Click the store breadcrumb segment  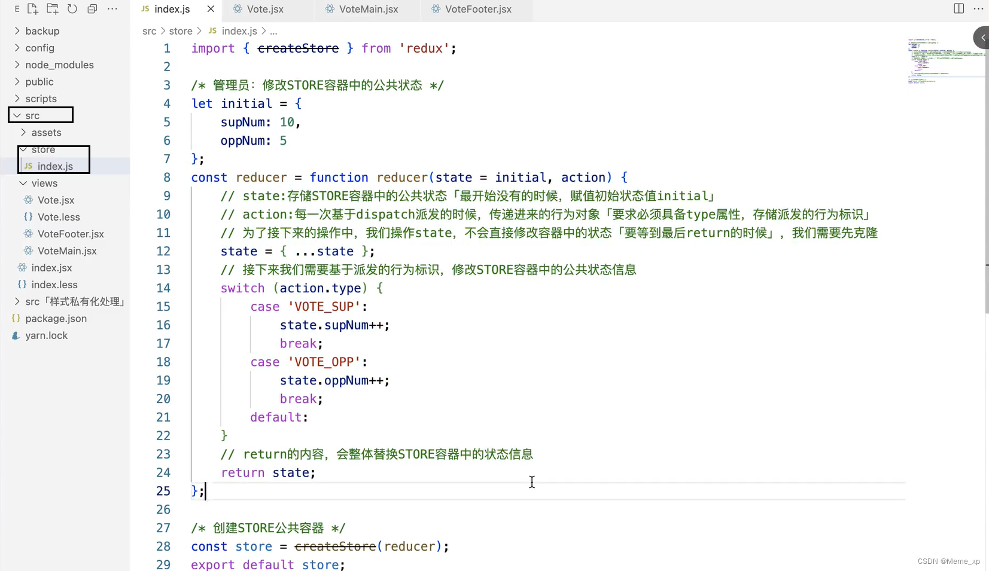click(x=181, y=31)
